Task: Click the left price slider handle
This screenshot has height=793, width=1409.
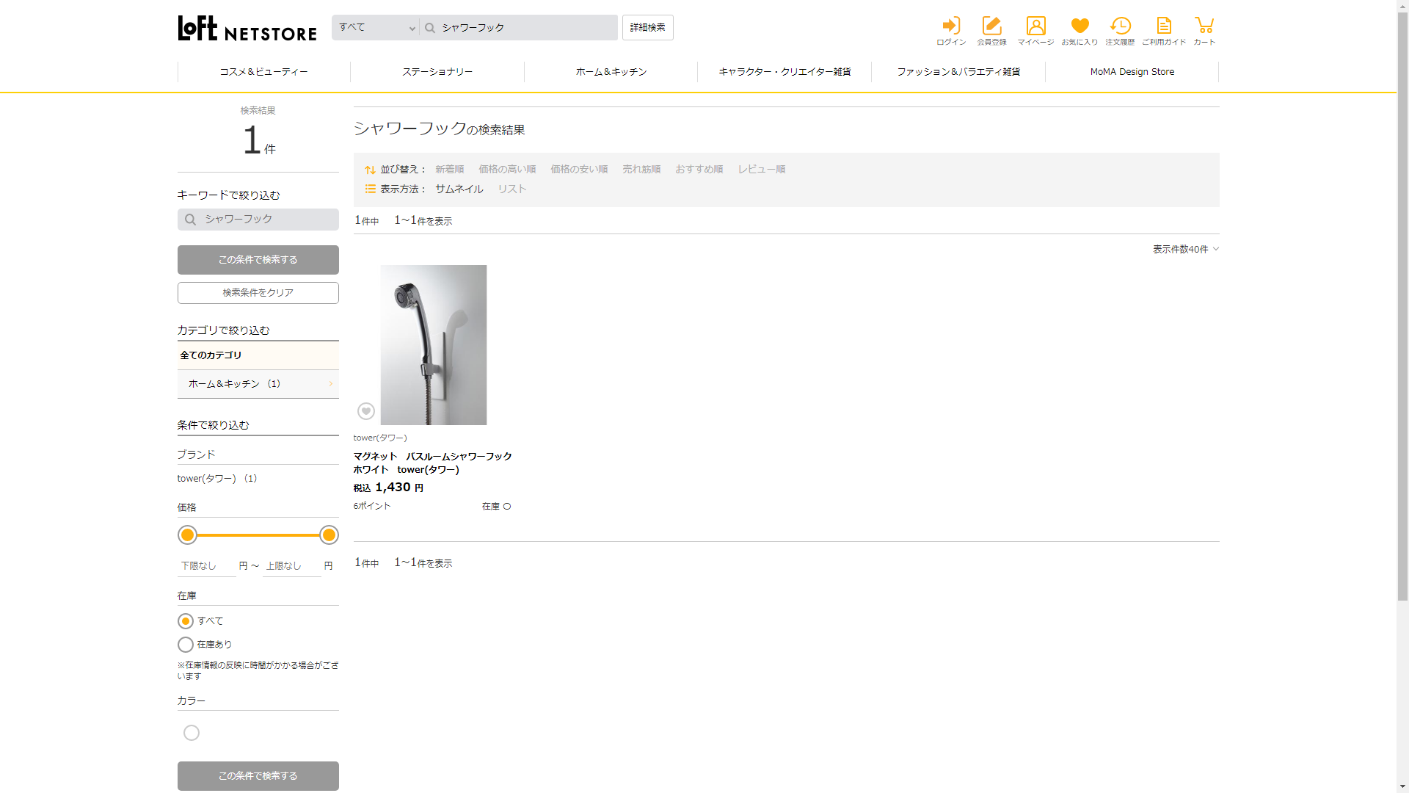Action: (188, 535)
